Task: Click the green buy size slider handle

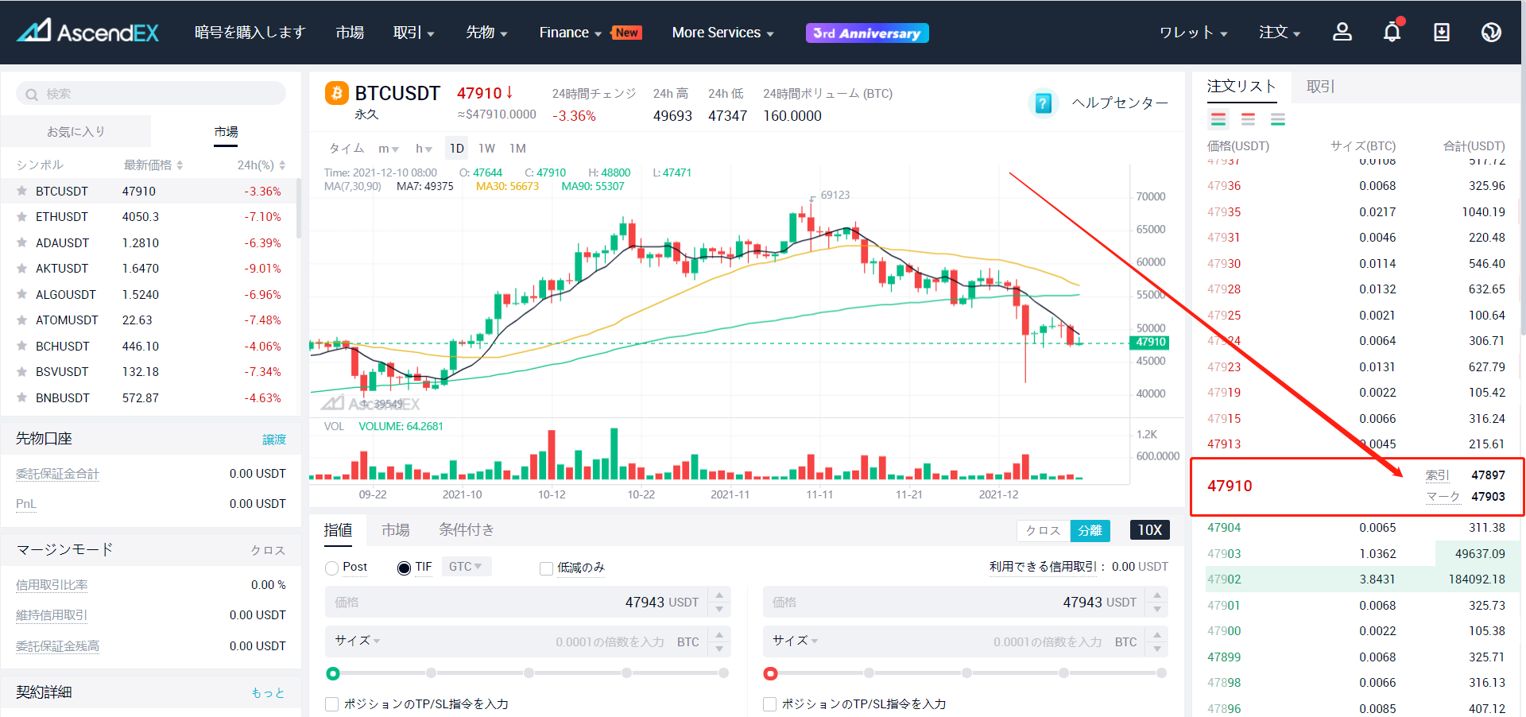Action: click(x=333, y=674)
